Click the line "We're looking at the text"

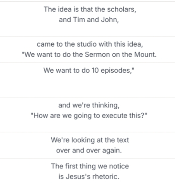(90, 140)
